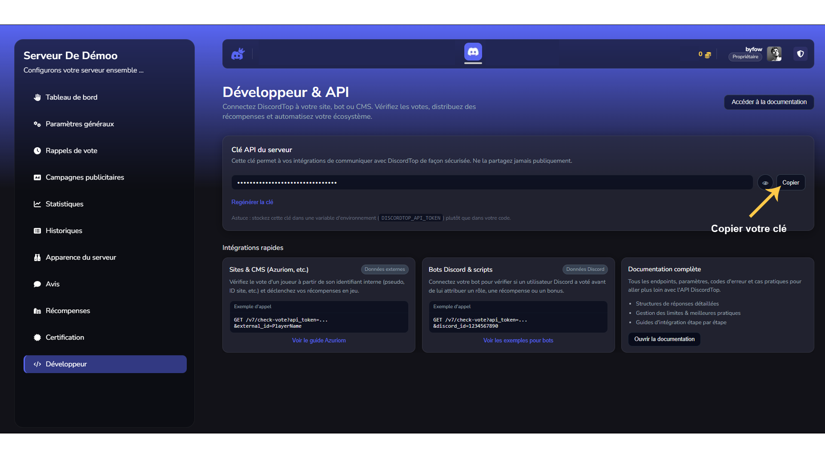The width and height of the screenshot is (825, 464).
Task: Click the shield icon top right
Action: point(800,54)
